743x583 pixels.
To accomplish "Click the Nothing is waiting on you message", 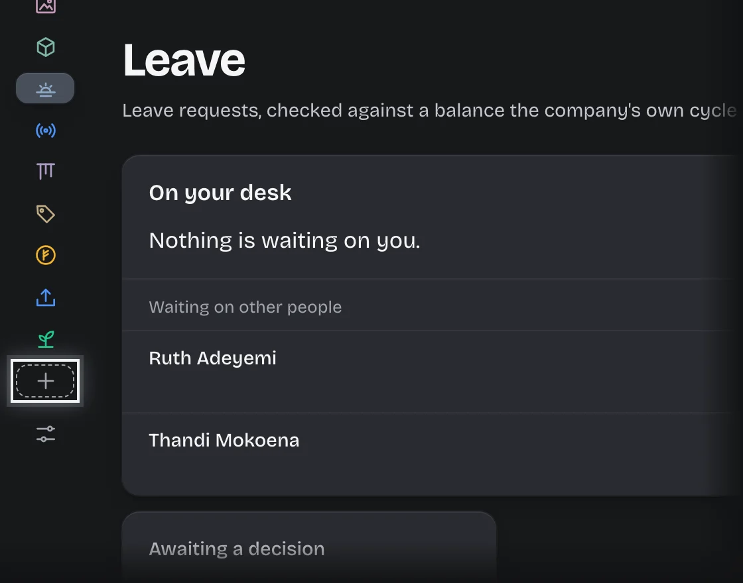I will [285, 240].
